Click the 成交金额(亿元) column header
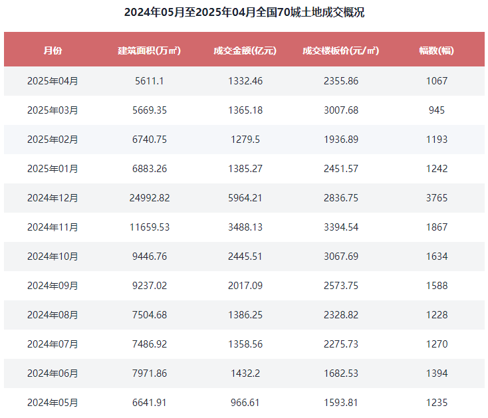Image resolution: width=488 pixels, height=418 pixels. click(245, 51)
